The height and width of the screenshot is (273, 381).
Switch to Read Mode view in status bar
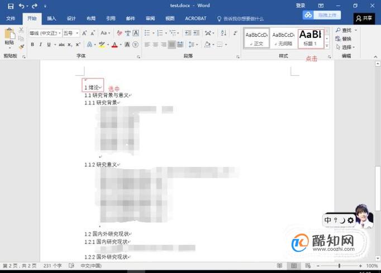[x=279, y=266]
